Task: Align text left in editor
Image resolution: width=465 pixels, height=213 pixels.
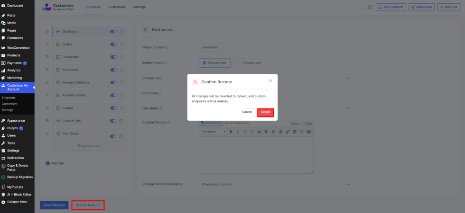Action: point(266,132)
